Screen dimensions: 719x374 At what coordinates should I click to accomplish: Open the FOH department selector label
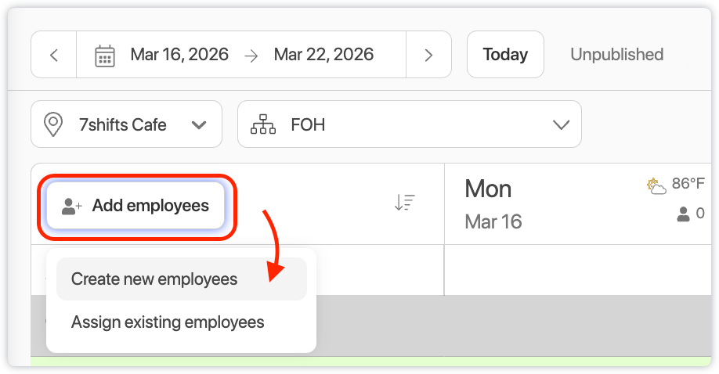tap(308, 124)
